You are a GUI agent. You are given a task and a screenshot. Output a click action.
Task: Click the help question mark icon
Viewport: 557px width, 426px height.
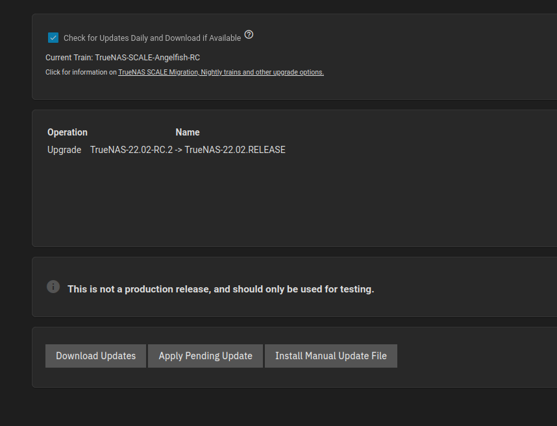tap(249, 35)
